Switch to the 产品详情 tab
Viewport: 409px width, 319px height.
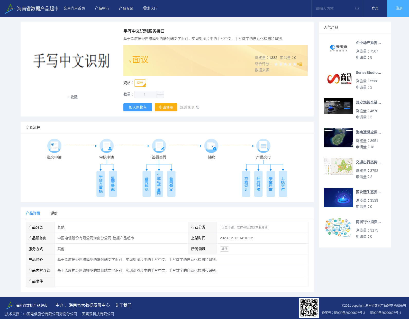(33, 213)
